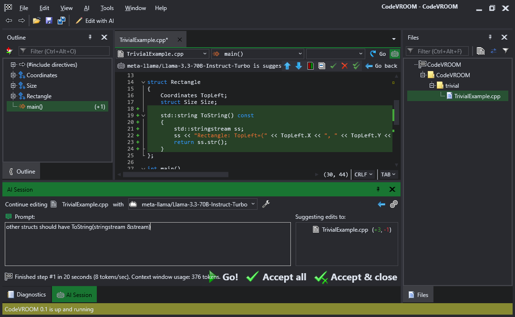Focus the Outline filter box

click(64, 51)
